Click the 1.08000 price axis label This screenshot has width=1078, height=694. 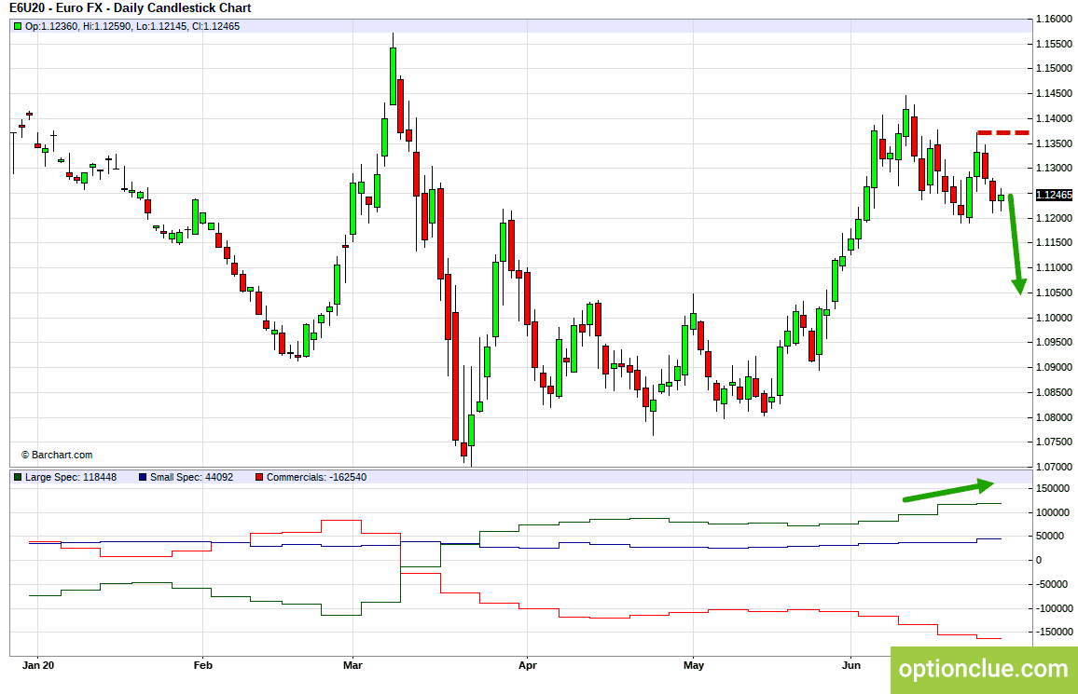click(x=1054, y=417)
